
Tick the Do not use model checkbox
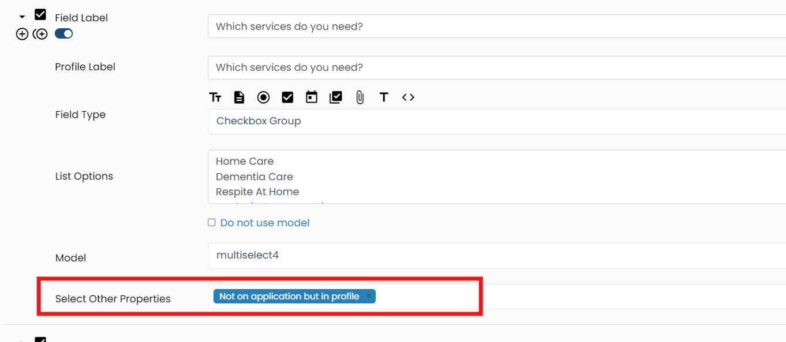pos(212,222)
